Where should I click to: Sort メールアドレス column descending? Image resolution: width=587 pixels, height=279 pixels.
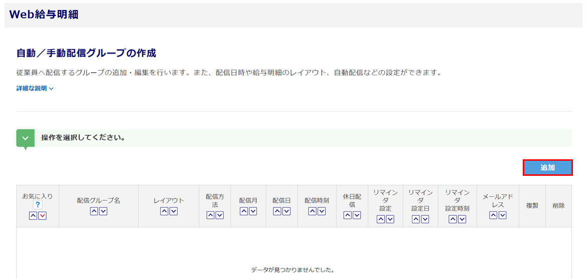(502, 215)
